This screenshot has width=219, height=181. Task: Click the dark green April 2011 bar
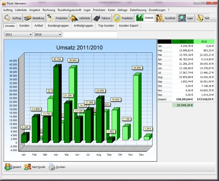(57, 103)
